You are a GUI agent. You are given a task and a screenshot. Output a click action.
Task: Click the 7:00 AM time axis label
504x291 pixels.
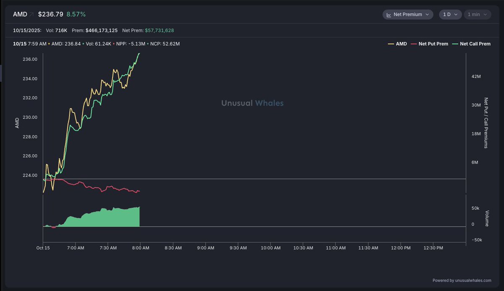coord(75,248)
